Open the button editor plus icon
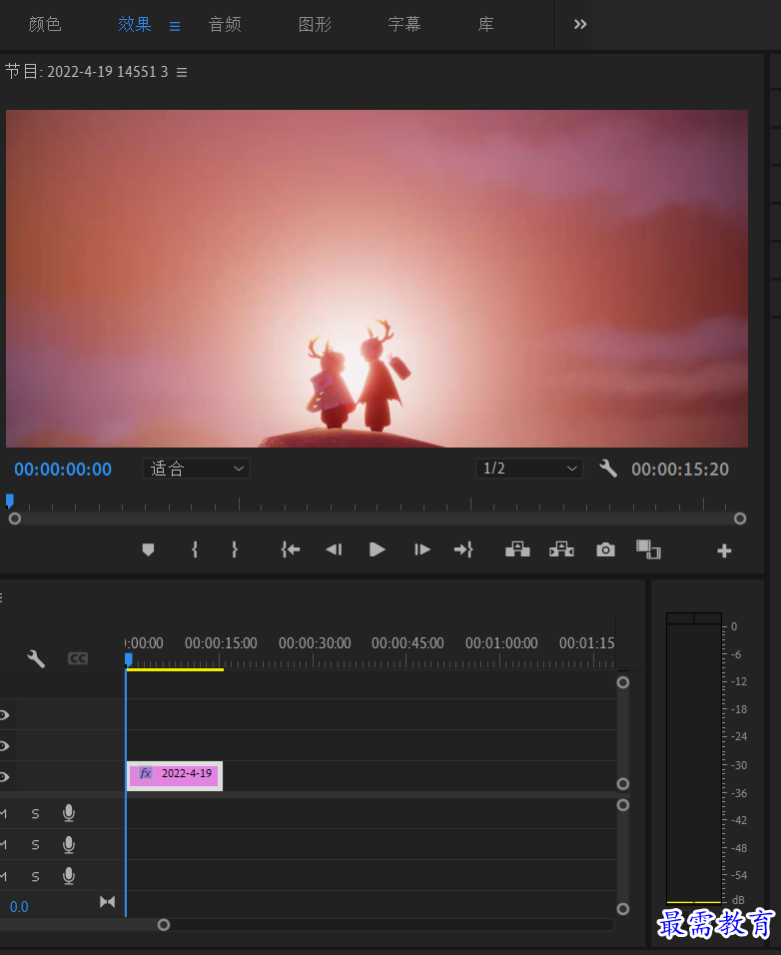The width and height of the screenshot is (781, 955). pyautogui.click(x=724, y=551)
